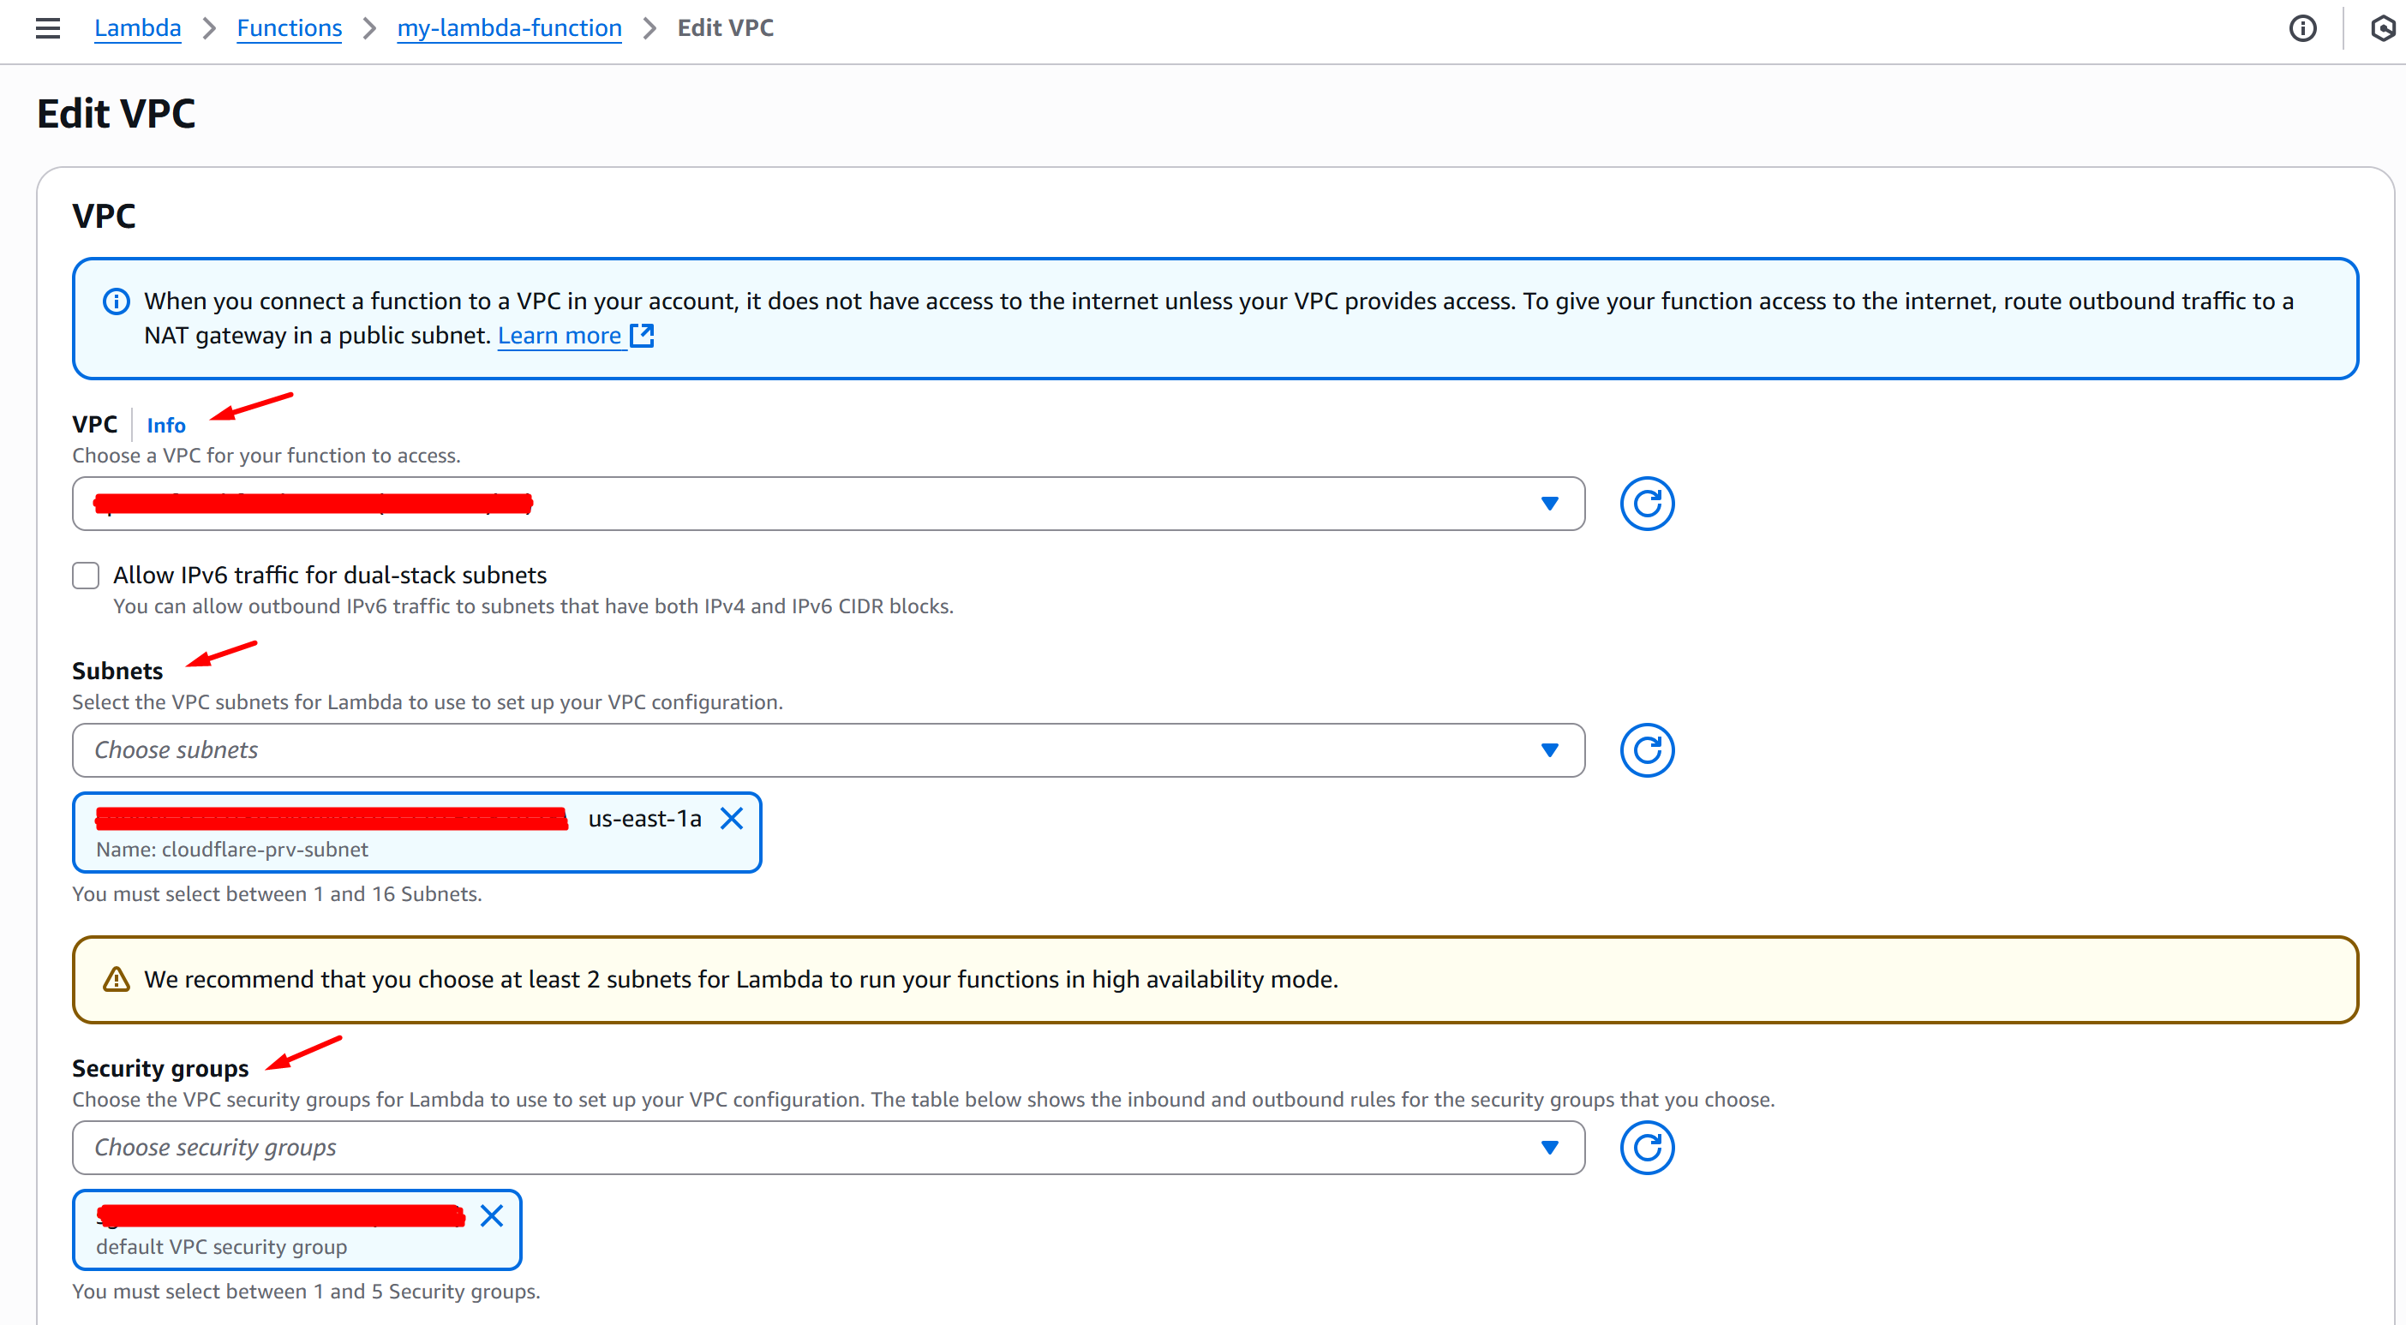Click the info circle icon top right

(2302, 28)
